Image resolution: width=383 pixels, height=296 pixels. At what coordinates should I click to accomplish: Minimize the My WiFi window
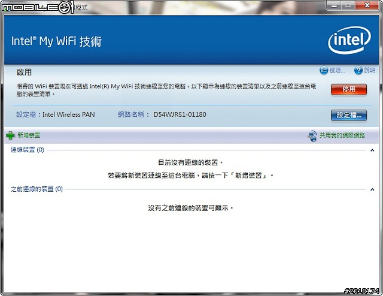coord(334,5)
